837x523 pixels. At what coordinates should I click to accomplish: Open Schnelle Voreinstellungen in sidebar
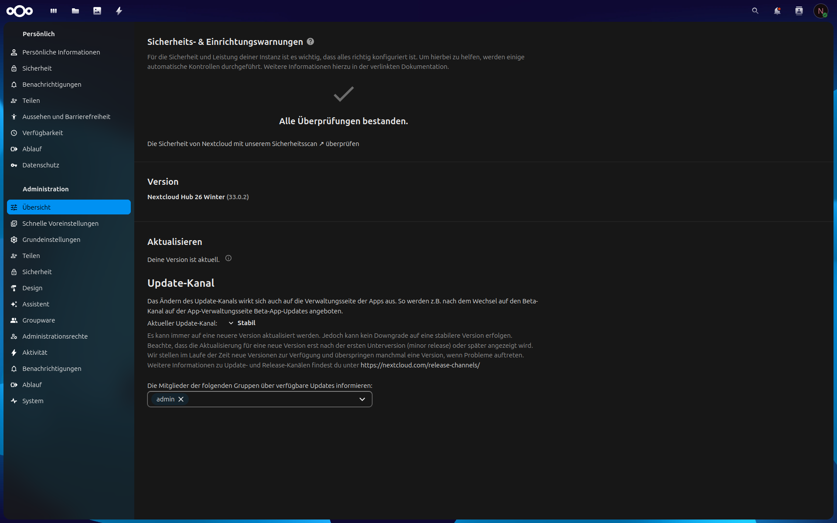pyautogui.click(x=60, y=224)
